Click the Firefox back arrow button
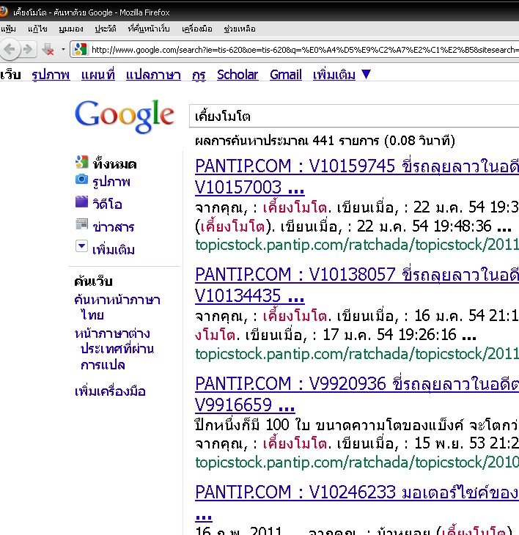The height and width of the screenshot is (535, 519). [10, 50]
